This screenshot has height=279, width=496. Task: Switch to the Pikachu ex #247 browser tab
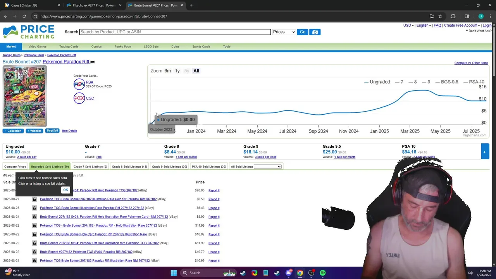[x=94, y=5]
